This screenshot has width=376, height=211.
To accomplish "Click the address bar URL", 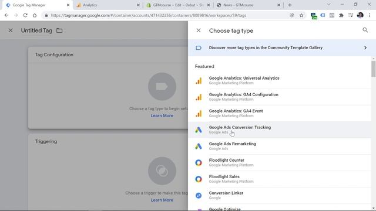I will click(149, 15).
